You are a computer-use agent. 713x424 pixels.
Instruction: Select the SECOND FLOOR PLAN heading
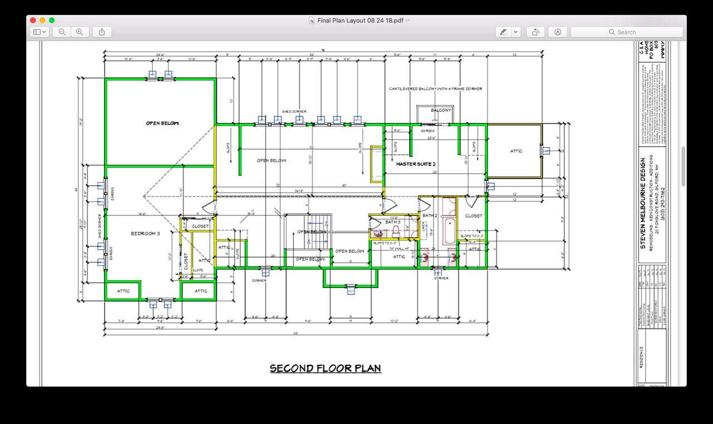click(326, 368)
